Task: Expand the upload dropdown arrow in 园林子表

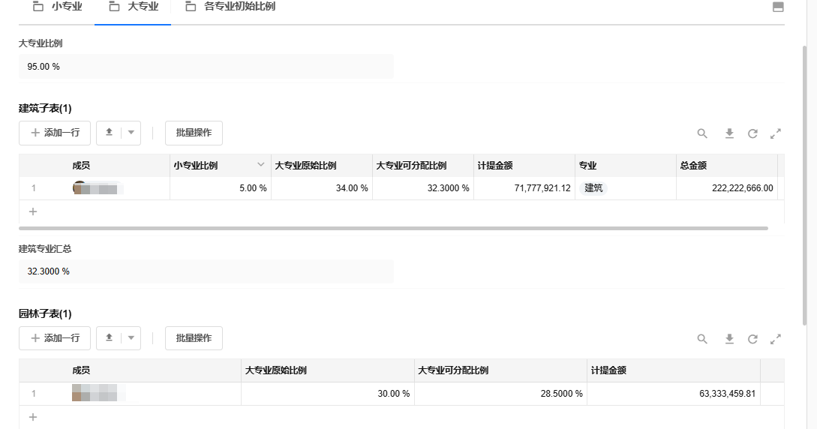Action: 131,338
